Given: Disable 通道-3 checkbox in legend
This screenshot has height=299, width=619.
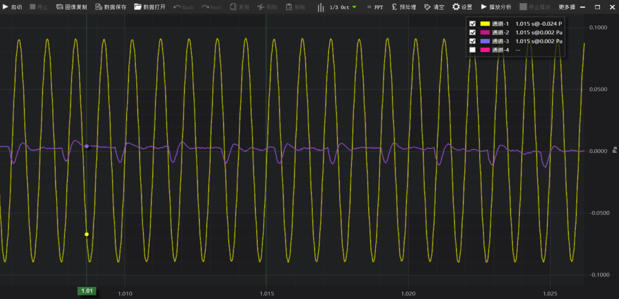Looking at the screenshot, I should pos(473,41).
